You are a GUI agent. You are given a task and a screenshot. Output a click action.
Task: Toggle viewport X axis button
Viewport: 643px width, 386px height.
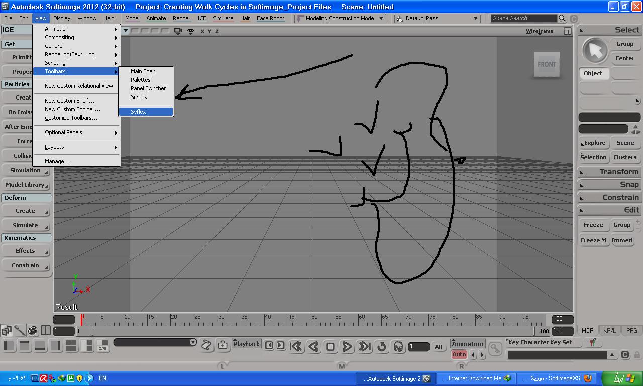point(202,31)
